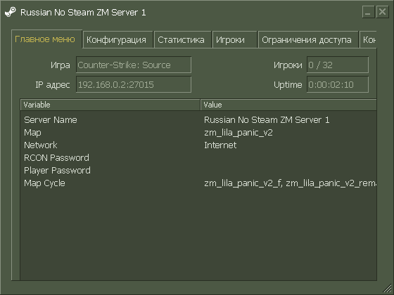Open the partially hidden Кон tab
The height and width of the screenshot is (295, 394).
tap(368, 39)
